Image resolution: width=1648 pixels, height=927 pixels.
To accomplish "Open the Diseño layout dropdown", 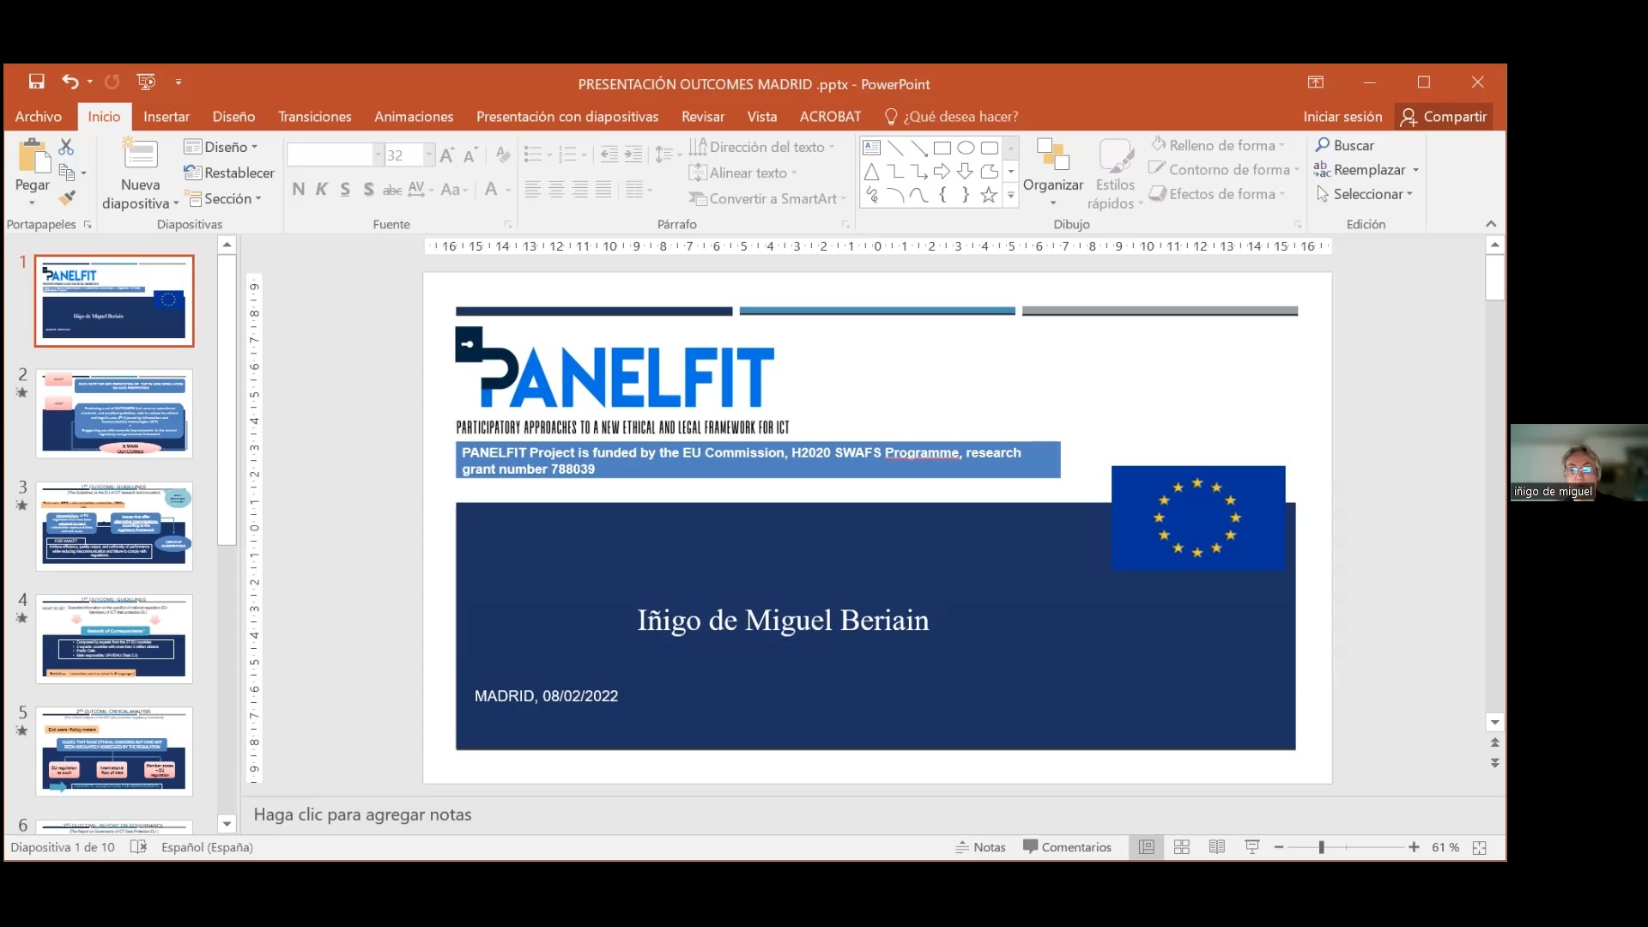I will click(221, 147).
